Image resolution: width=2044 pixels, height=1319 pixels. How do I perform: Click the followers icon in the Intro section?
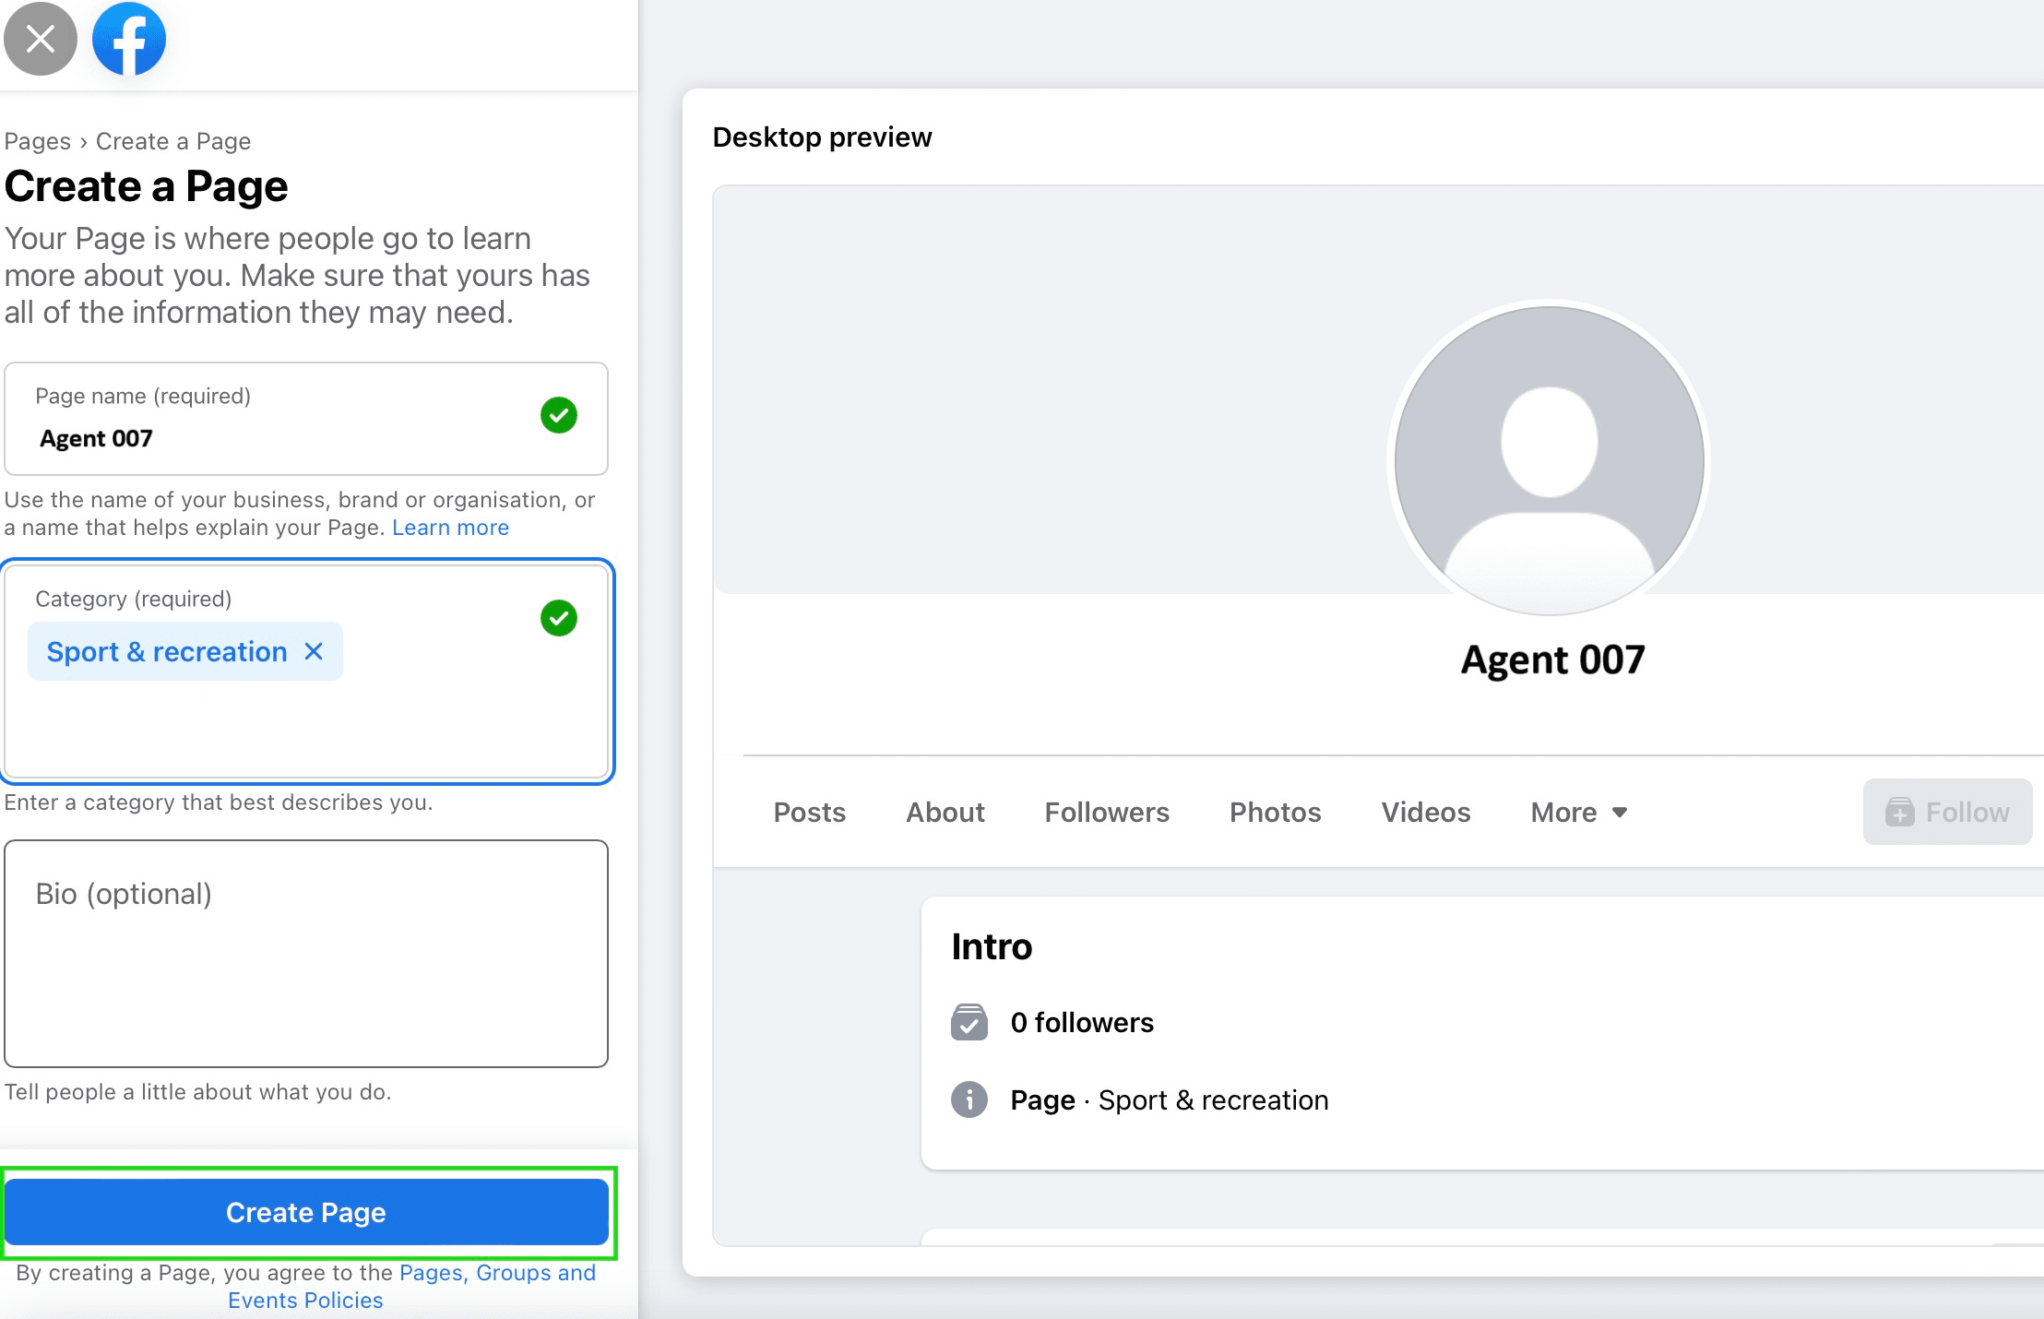969,1022
